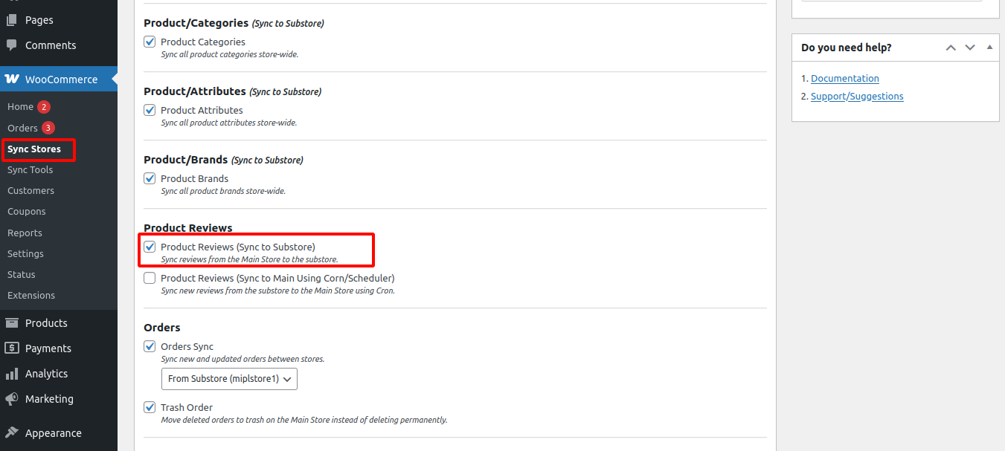Click the Marketing megaphone icon
This screenshot has height=451, width=1005.
coord(12,399)
